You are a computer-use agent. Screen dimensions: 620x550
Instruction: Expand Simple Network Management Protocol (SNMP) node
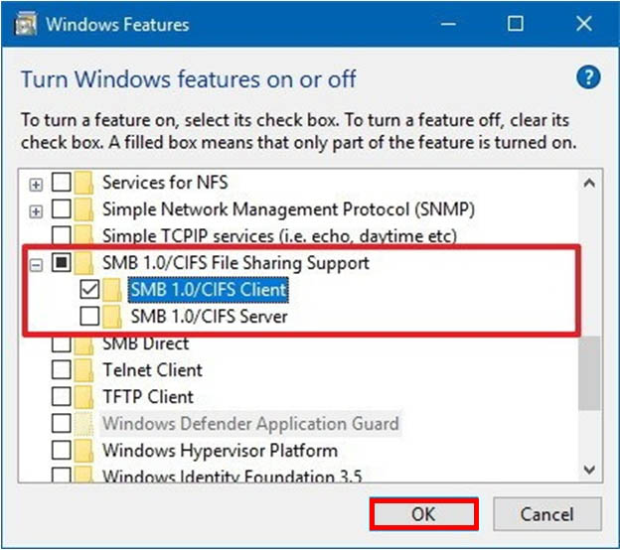(x=37, y=210)
